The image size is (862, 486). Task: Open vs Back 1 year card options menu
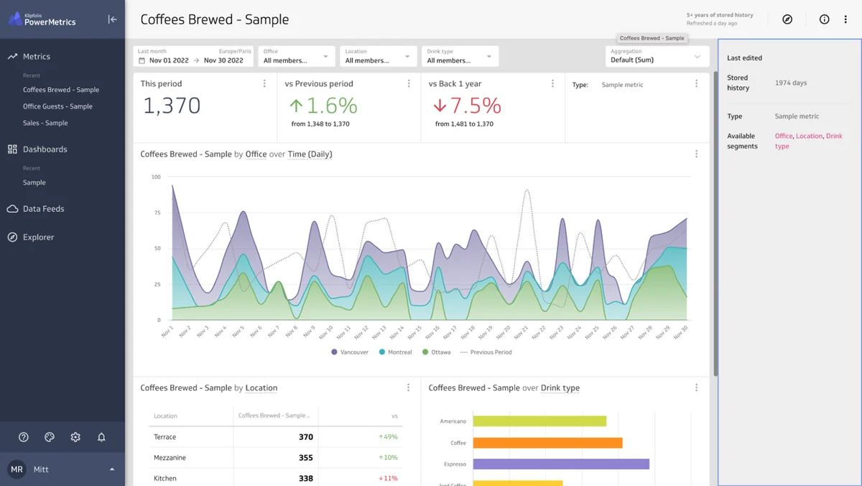pos(552,84)
